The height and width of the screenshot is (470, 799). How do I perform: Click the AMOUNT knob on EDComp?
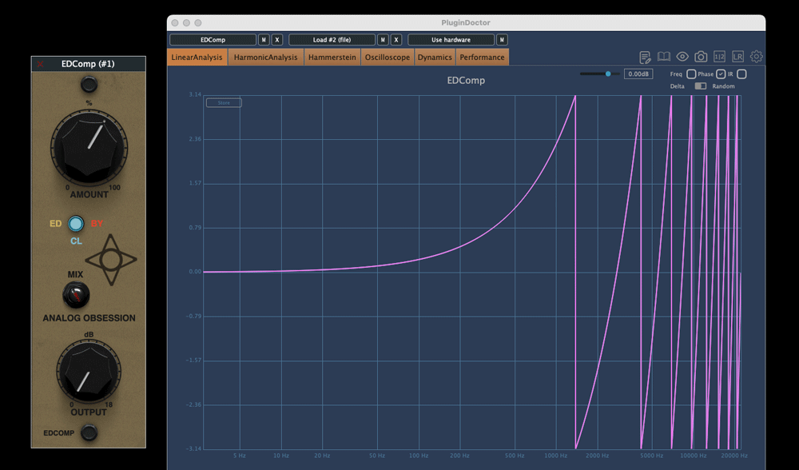point(89,147)
